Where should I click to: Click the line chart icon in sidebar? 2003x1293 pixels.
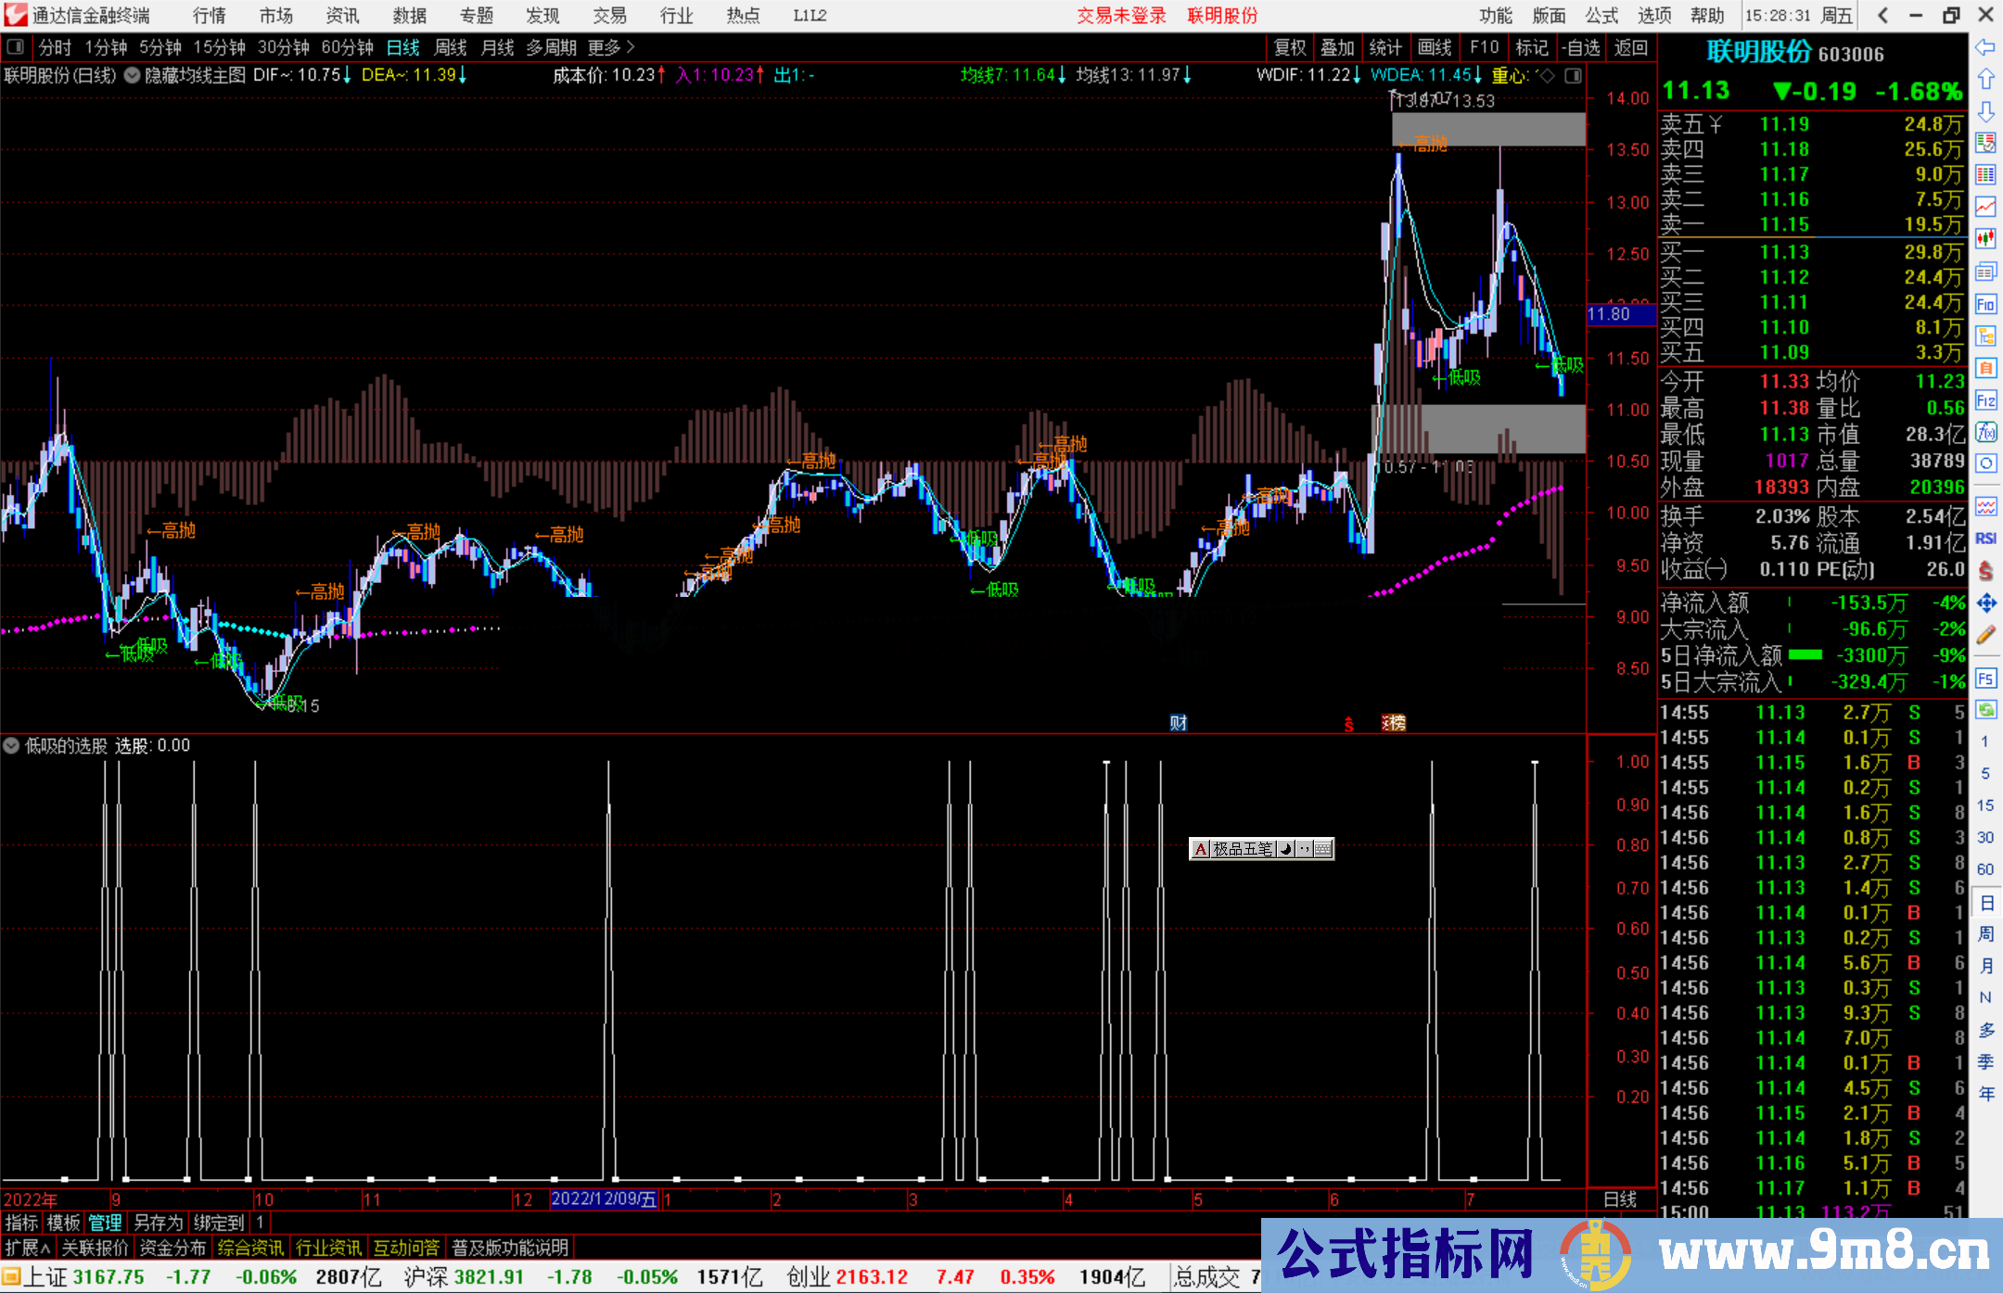pyautogui.click(x=1985, y=207)
